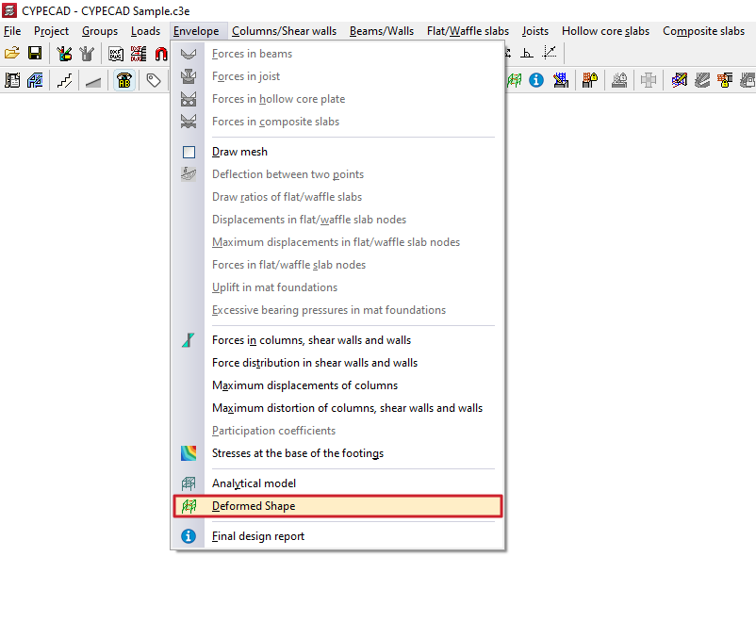The image size is (756, 622).
Task: Choose Forces in columns, shear walls and walls
Action: click(x=337, y=340)
